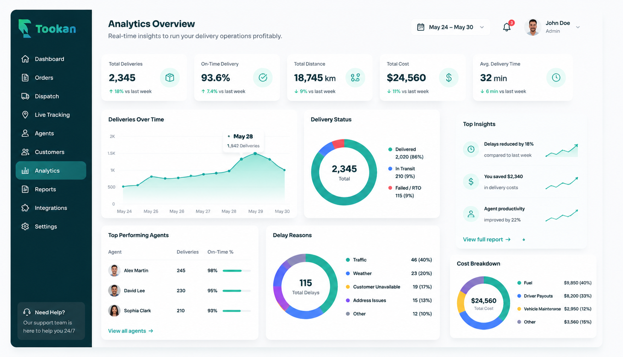Click the View all agents link
Image resolution: width=623 pixels, height=357 pixels.
coord(131,331)
